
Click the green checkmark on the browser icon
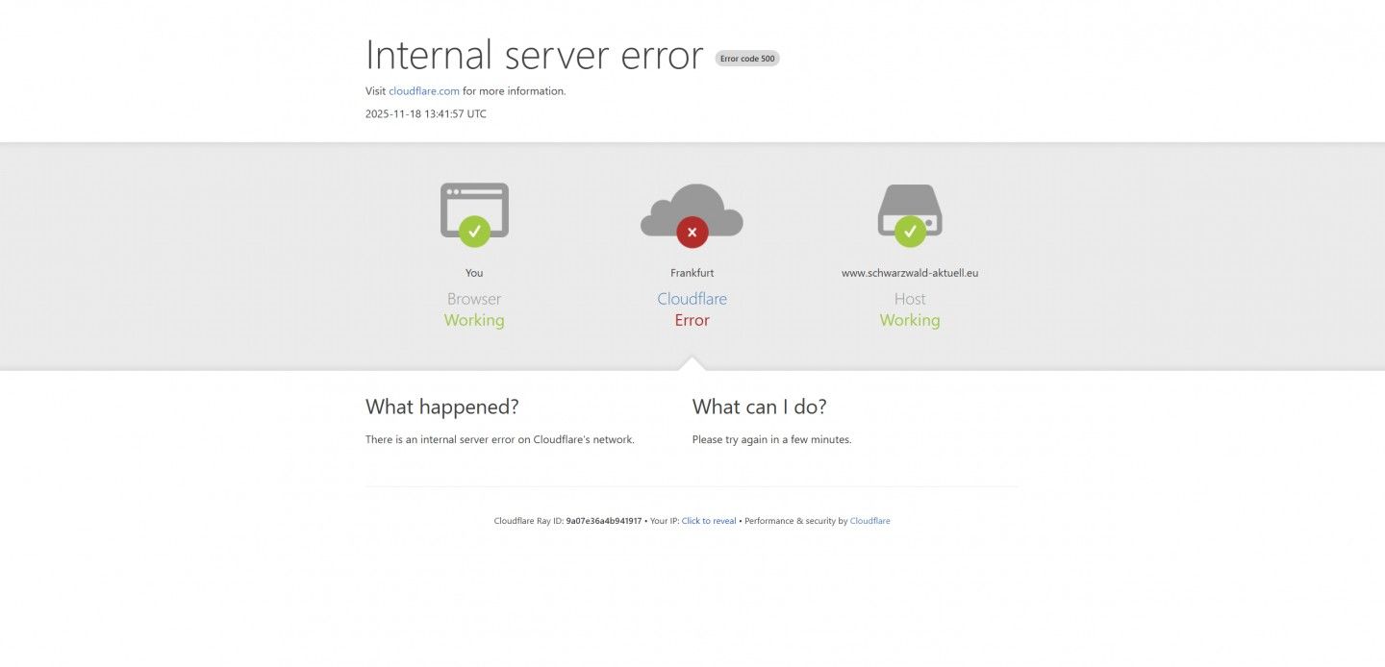tap(474, 231)
